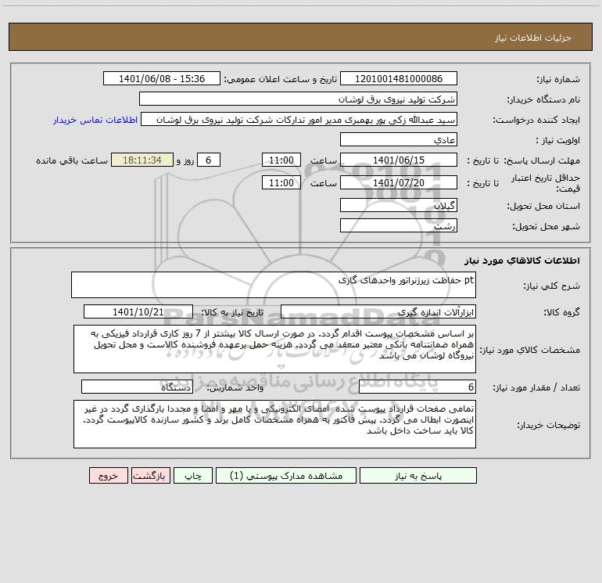The image size is (602, 583).
Task: Select the شماره نیاز field 1201001481000086
Action: pos(399,78)
